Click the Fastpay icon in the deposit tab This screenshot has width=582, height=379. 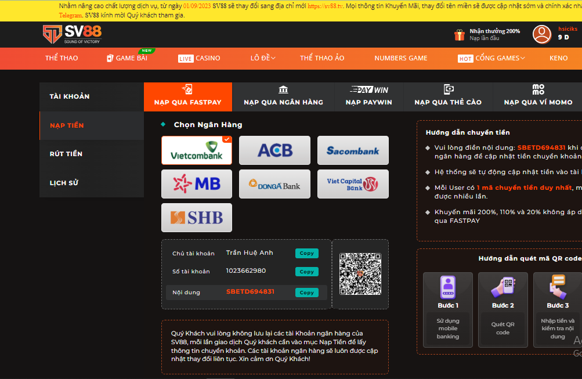187,89
